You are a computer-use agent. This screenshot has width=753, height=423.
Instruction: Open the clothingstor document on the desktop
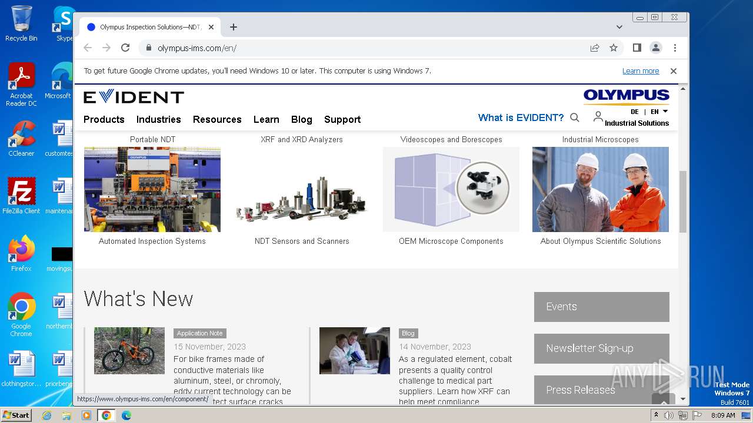point(21,369)
